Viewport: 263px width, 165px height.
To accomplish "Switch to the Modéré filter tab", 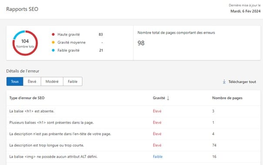I will click(52, 81).
